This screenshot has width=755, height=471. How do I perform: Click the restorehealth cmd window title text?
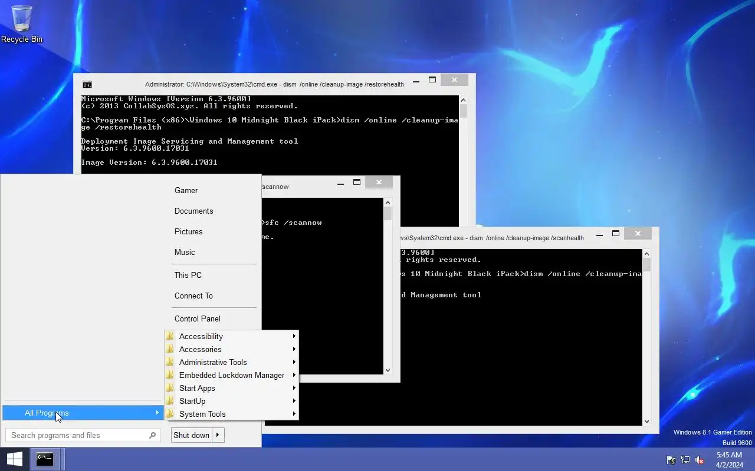[274, 85]
